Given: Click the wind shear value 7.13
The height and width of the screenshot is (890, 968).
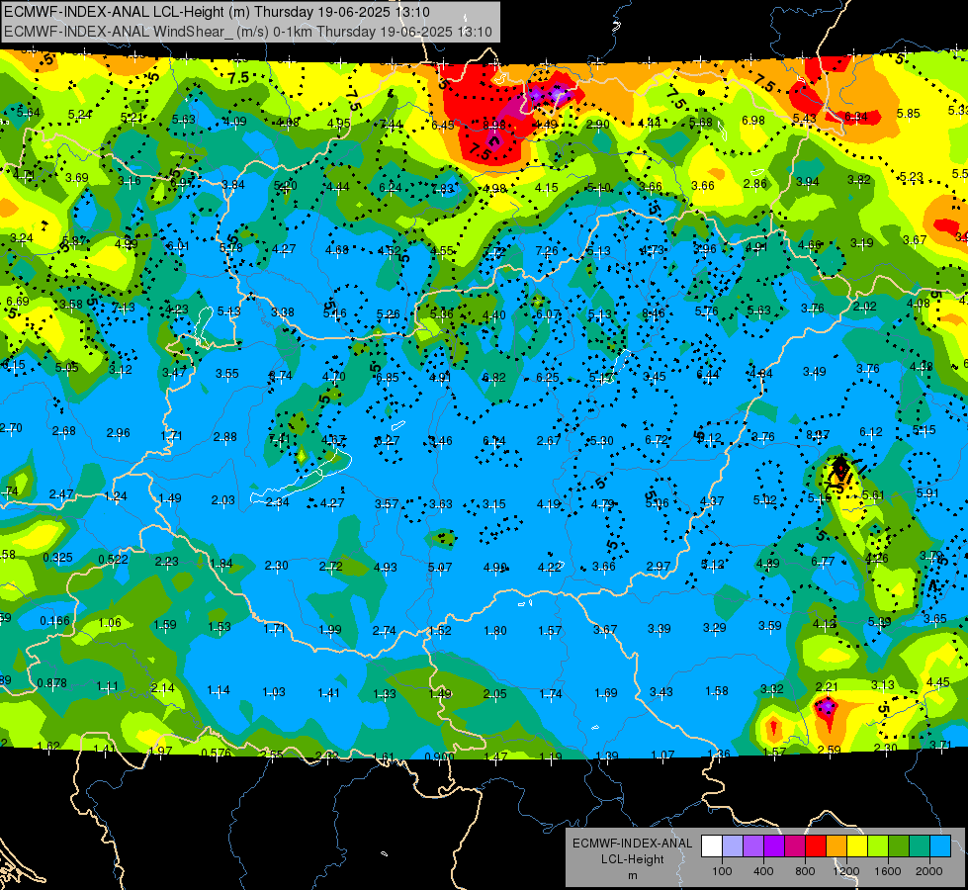Looking at the screenshot, I should (124, 308).
